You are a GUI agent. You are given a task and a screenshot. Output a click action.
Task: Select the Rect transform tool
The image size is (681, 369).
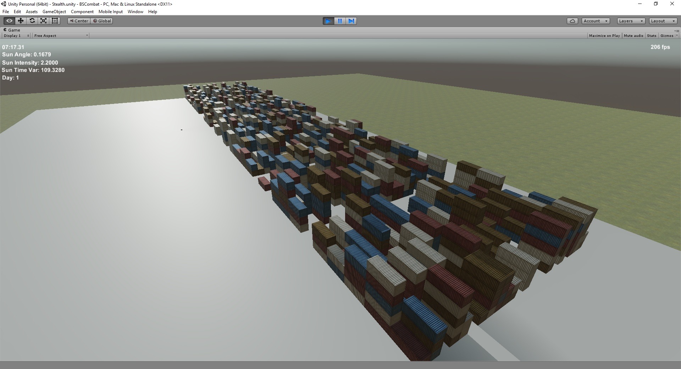[x=55, y=21]
